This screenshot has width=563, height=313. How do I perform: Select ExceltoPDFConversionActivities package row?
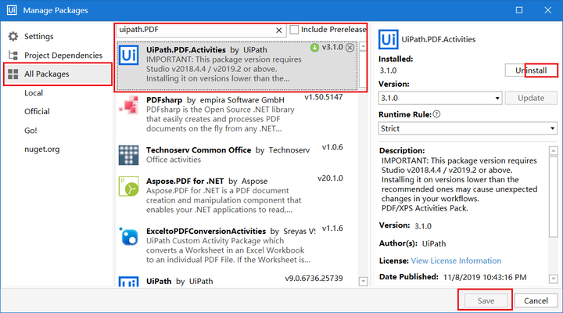237,246
